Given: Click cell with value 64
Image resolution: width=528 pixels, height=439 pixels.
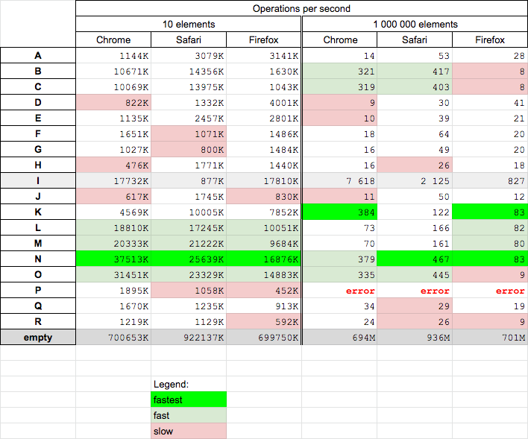Looking at the screenshot, I should 415,133.
